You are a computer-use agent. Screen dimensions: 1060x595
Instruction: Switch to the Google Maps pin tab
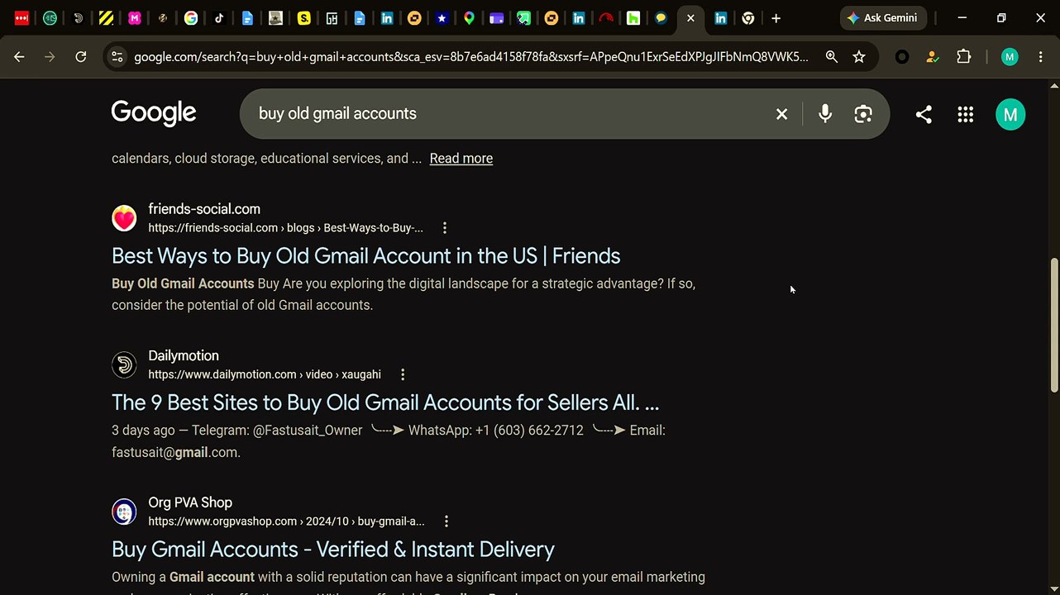click(469, 18)
